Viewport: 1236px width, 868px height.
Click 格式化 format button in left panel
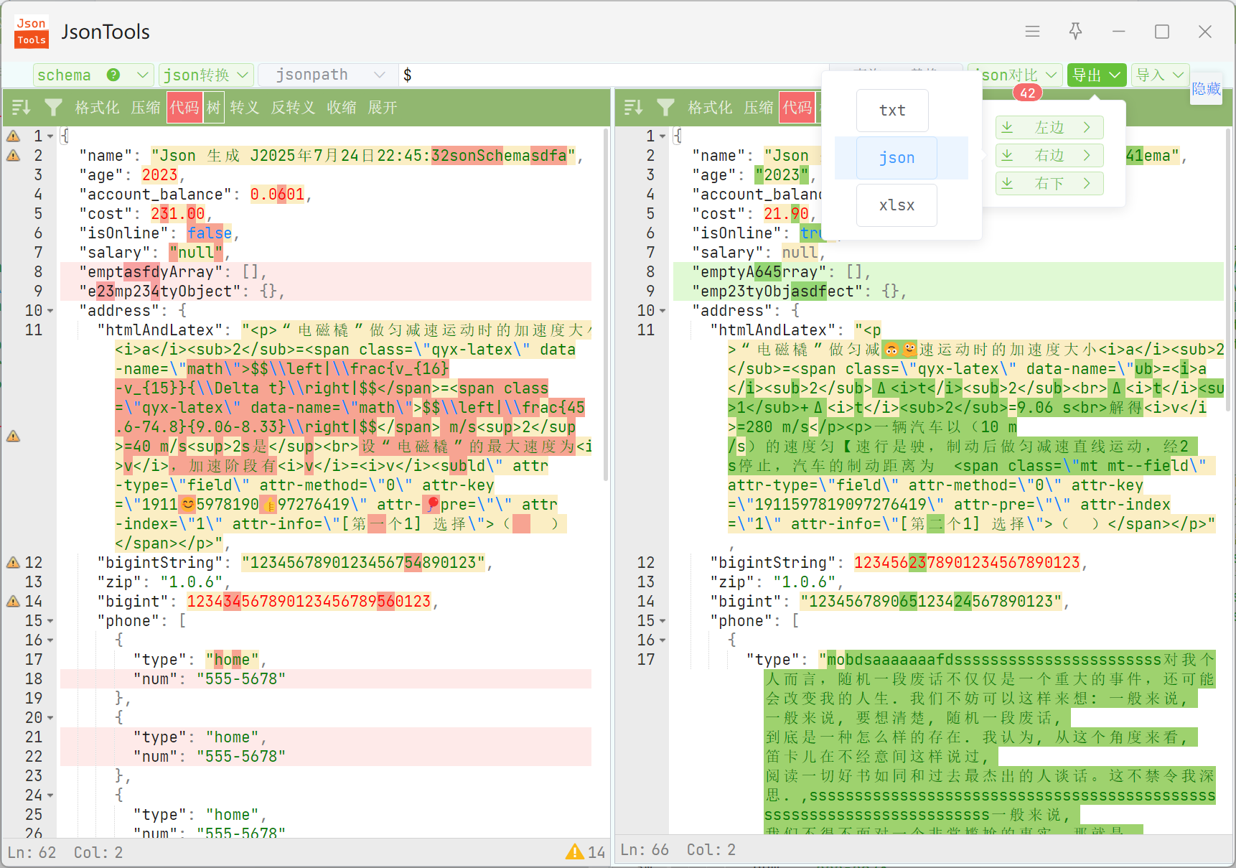tap(97, 108)
